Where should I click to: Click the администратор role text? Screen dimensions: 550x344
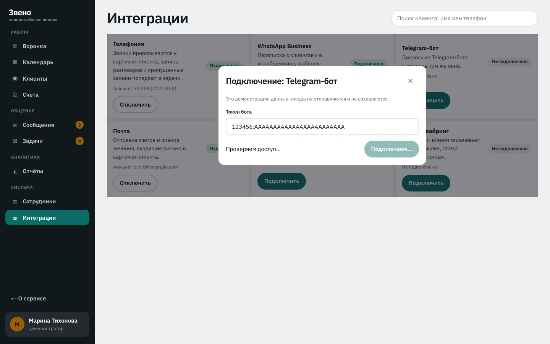(46, 329)
